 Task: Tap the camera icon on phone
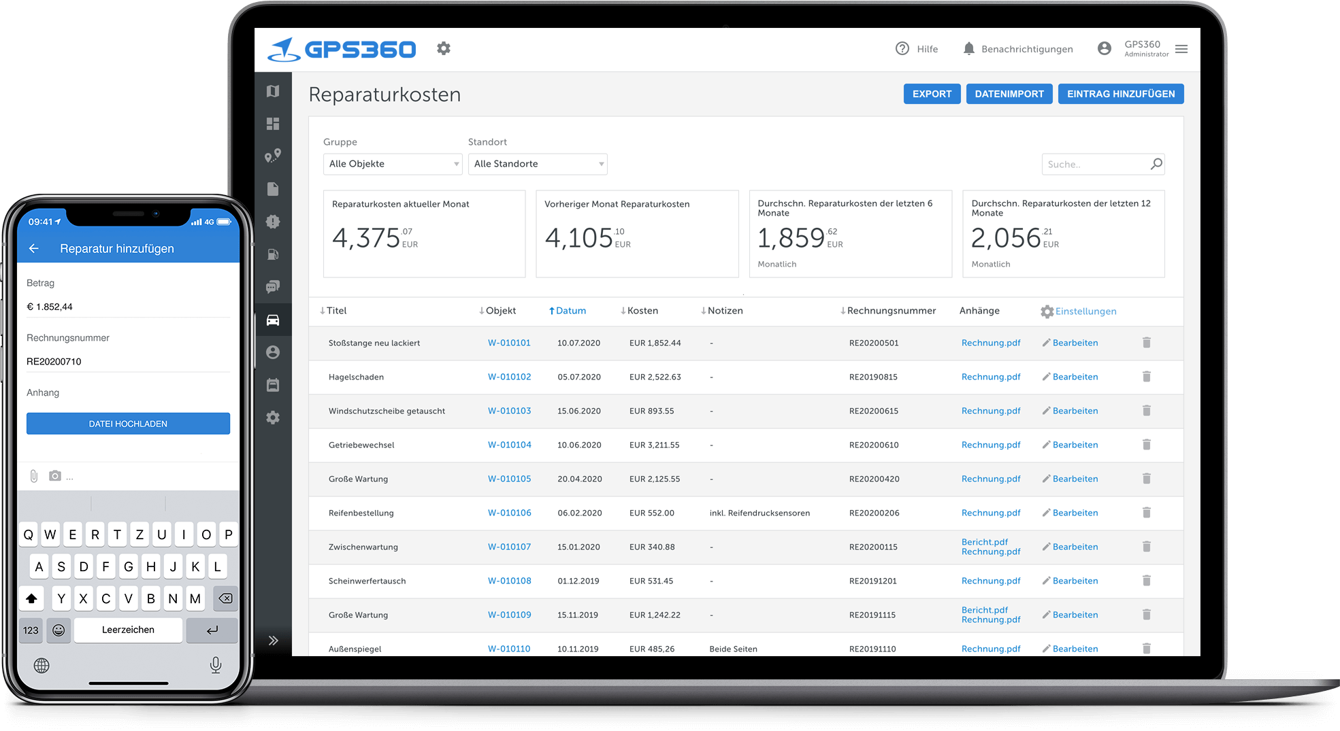tap(55, 476)
